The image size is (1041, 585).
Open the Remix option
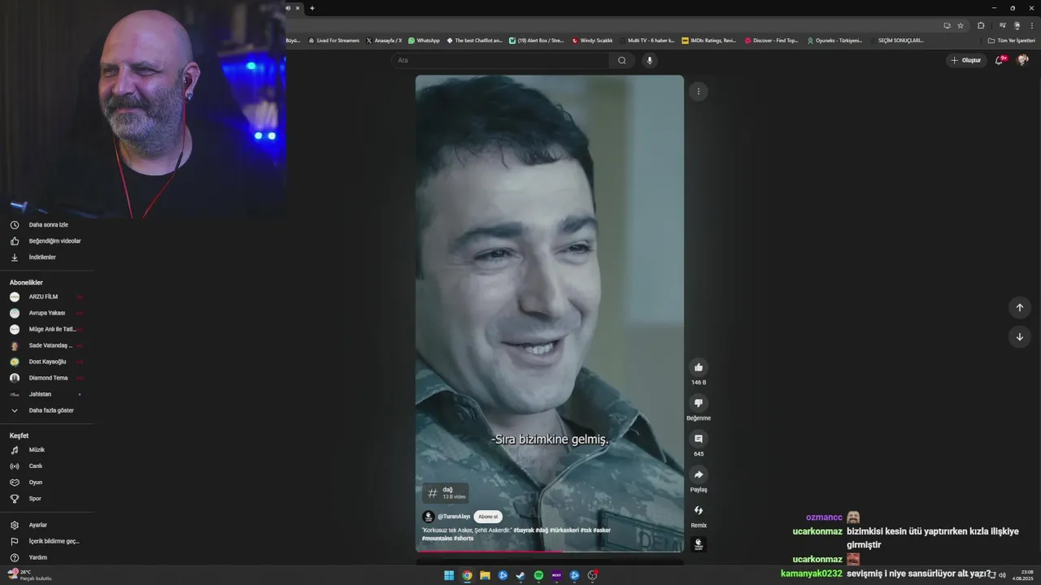(x=698, y=510)
